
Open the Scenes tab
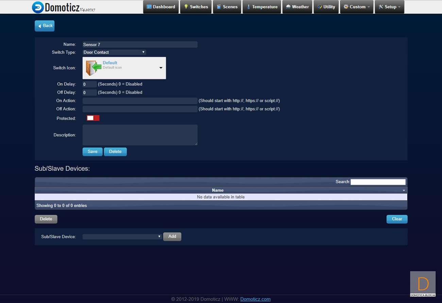coord(227,7)
